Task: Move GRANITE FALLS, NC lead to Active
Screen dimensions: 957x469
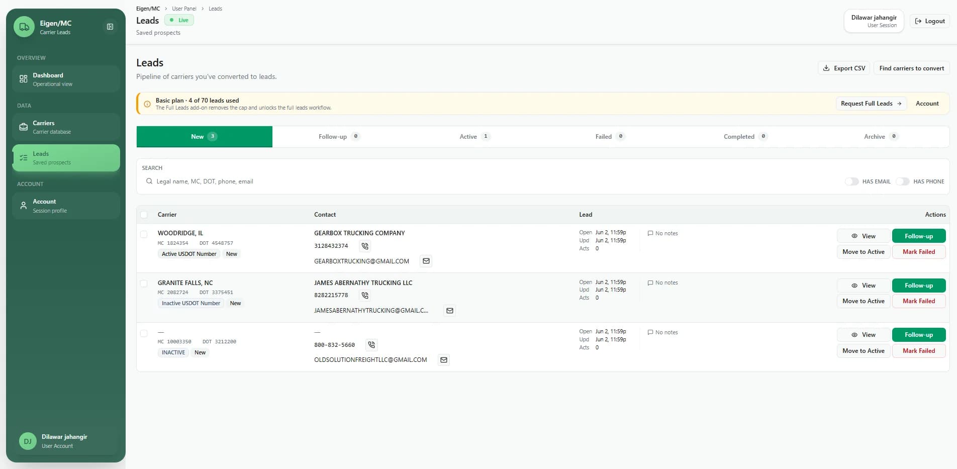Action: point(863,301)
